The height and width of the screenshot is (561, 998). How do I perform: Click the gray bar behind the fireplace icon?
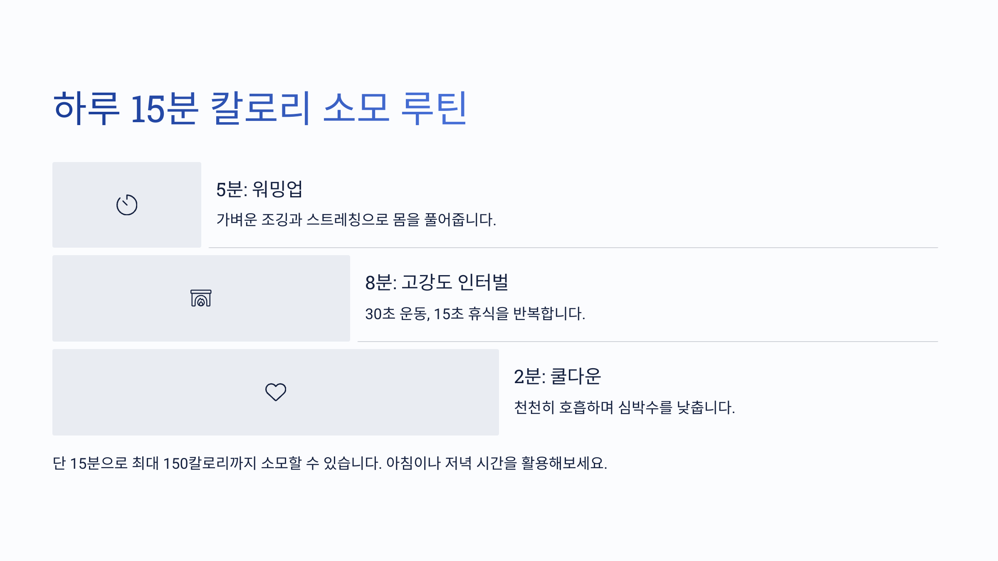(201, 298)
